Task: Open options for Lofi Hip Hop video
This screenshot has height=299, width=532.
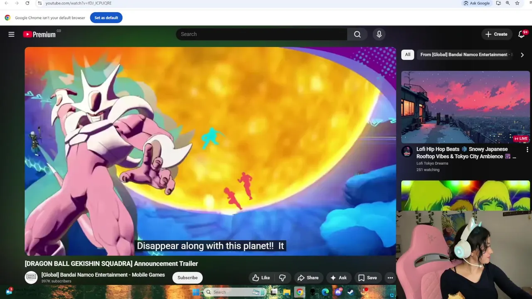Action: tap(527, 149)
